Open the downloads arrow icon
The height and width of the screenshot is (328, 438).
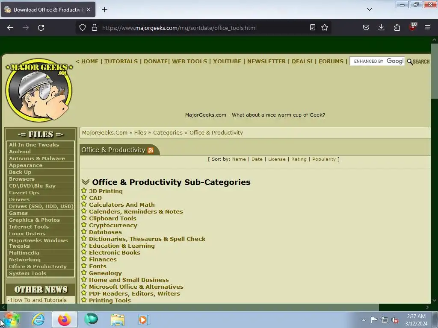click(381, 27)
